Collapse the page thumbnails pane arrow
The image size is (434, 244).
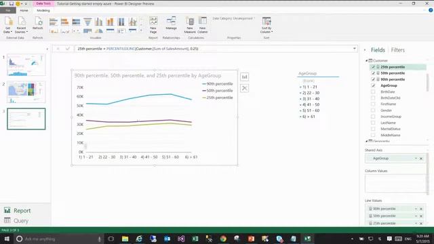(47, 49)
